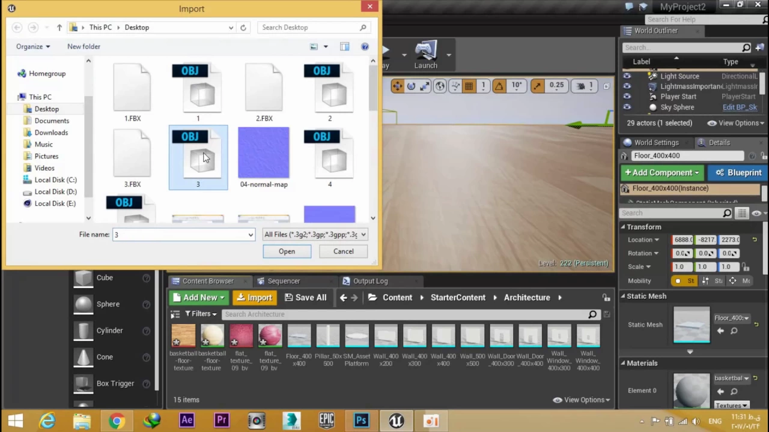
Task: Toggle the Scale lock ratio icon
Action: [745, 267]
